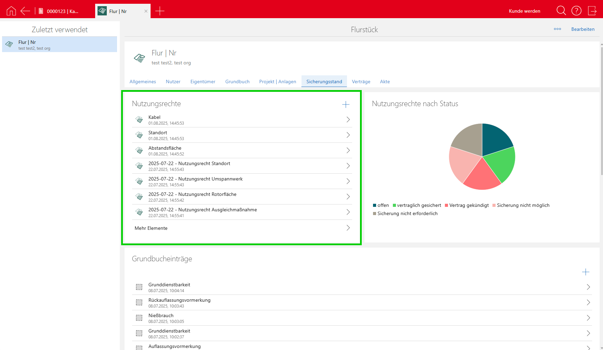603x350 pixels.
Task: Expand the Kabel entry chevron
Action: pos(348,120)
